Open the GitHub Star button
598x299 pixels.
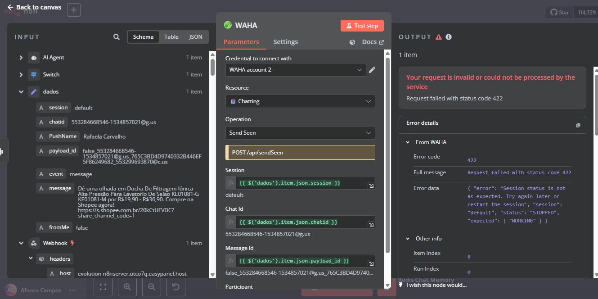[x=560, y=13]
